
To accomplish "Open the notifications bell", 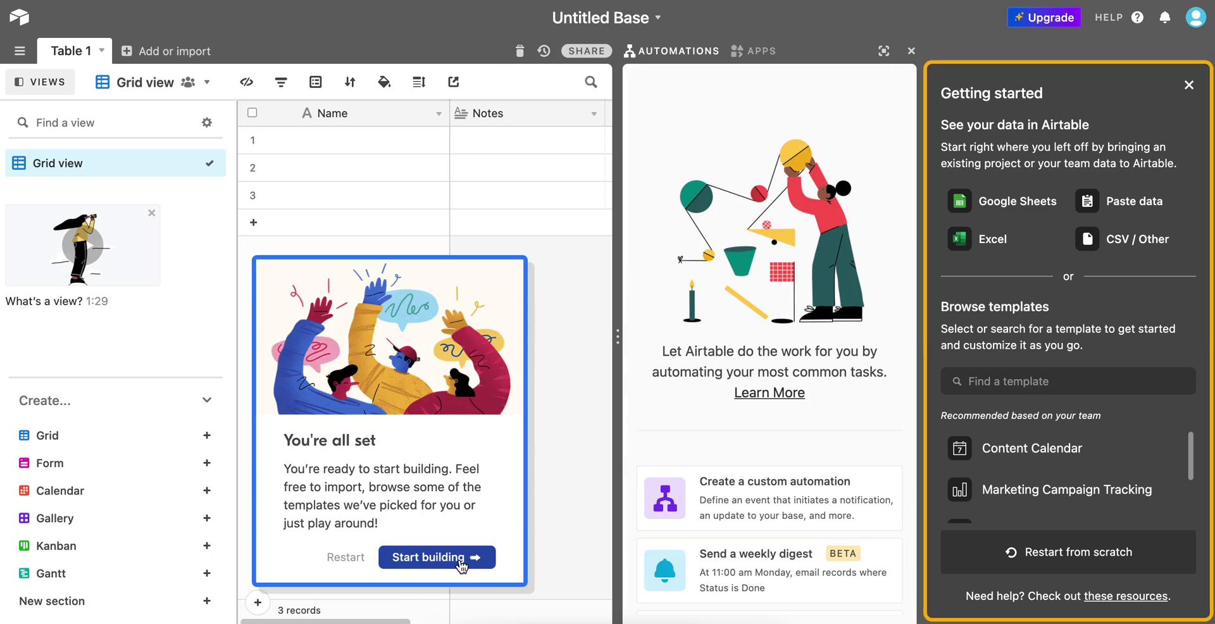I will click(x=1165, y=17).
